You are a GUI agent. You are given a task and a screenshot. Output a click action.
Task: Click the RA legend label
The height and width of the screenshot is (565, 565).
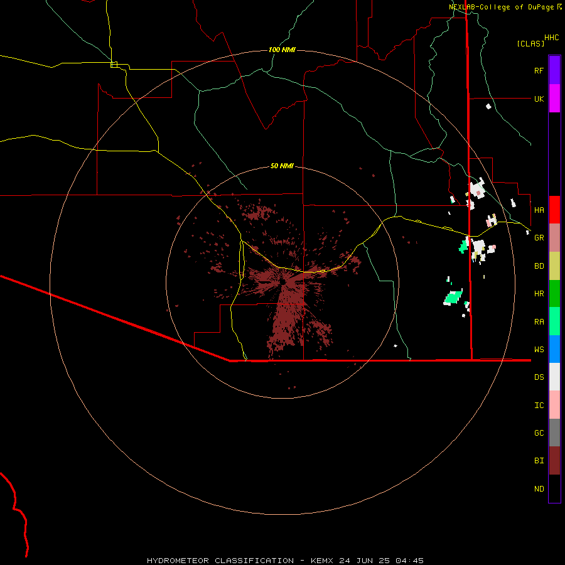539,322
